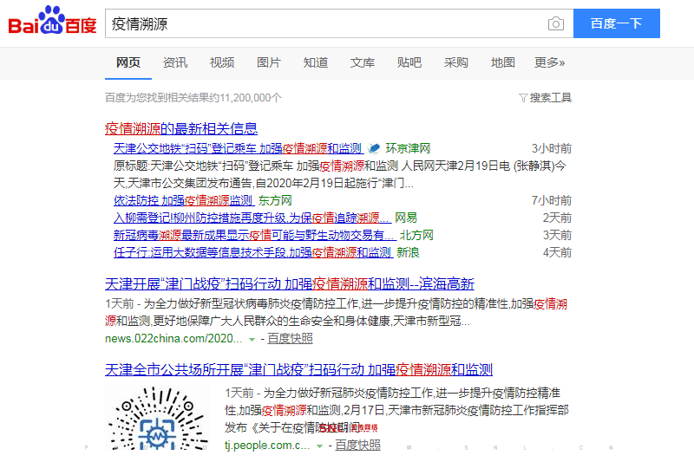694x462 pixels.
Task: Open the 图片 tab
Action: [269, 62]
